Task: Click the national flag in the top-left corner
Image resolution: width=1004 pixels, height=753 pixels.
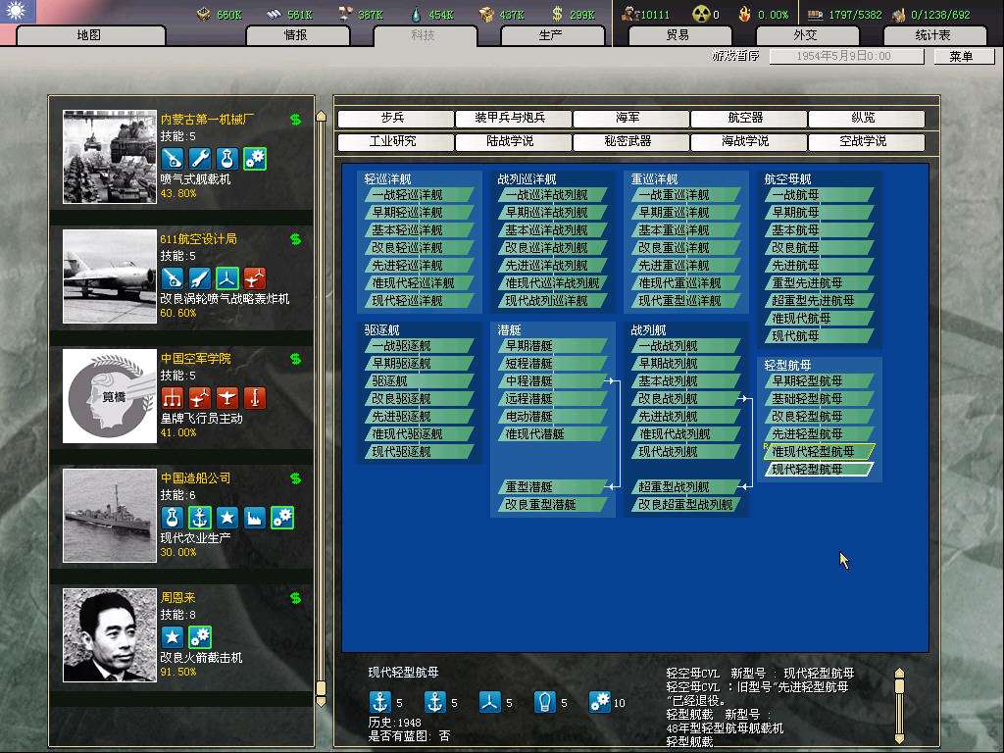Action: pyautogui.click(x=18, y=12)
